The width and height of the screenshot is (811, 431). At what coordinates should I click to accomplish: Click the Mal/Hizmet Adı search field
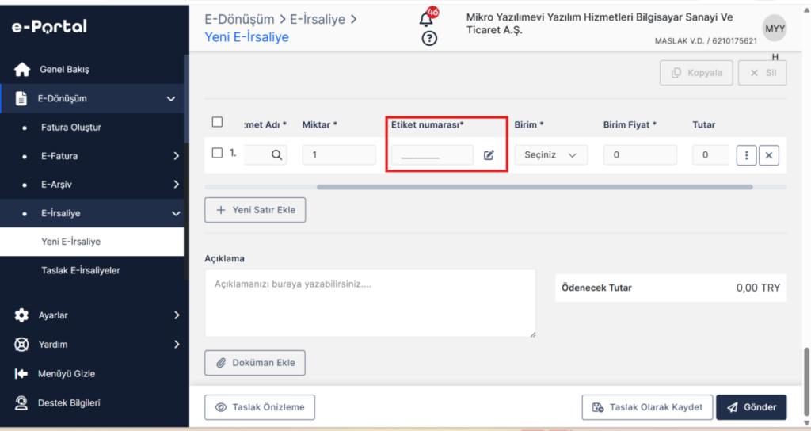[x=265, y=155]
